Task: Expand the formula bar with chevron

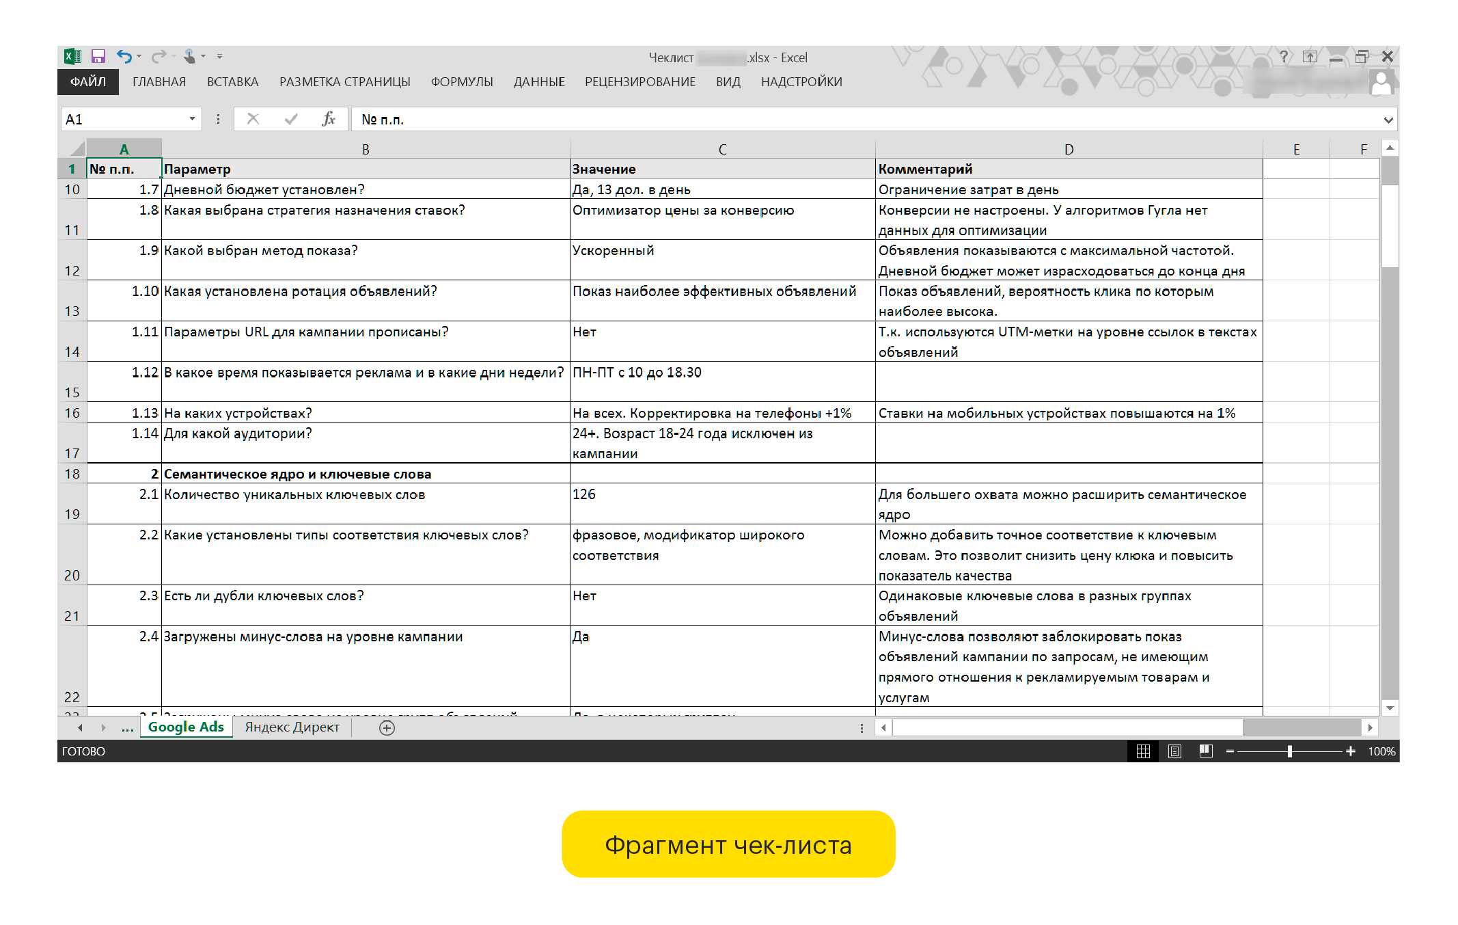Action: pos(1388,120)
